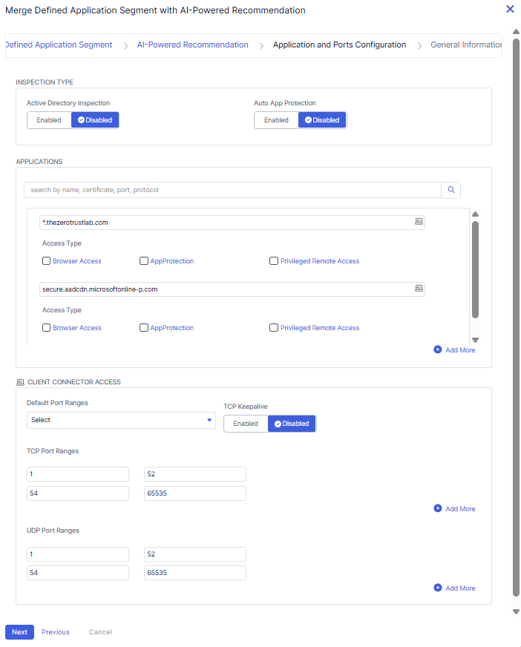Screen dimensions: 521x647
Task: Click the Client Connector Access section icon
Action: click(x=20, y=382)
